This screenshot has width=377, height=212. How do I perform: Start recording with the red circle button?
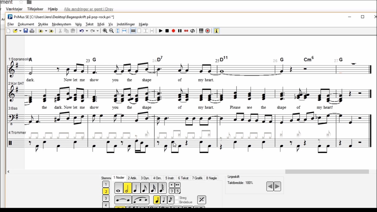(173, 31)
